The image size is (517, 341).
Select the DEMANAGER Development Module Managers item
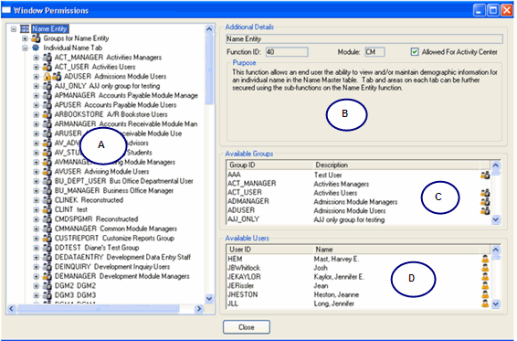pyautogui.click(x=122, y=276)
